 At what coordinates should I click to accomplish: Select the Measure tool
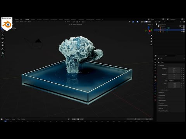coord(3,53)
